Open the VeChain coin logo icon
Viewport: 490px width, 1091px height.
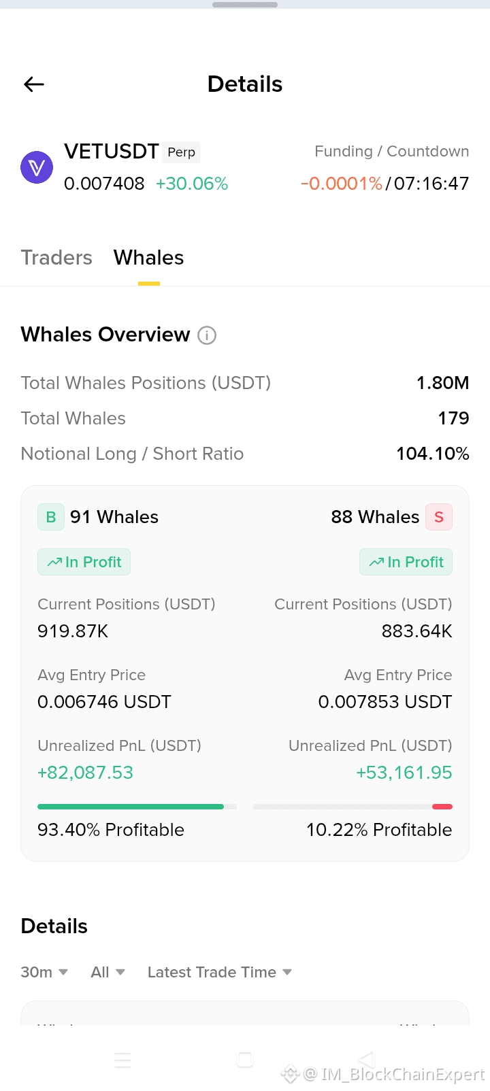[37, 167]
